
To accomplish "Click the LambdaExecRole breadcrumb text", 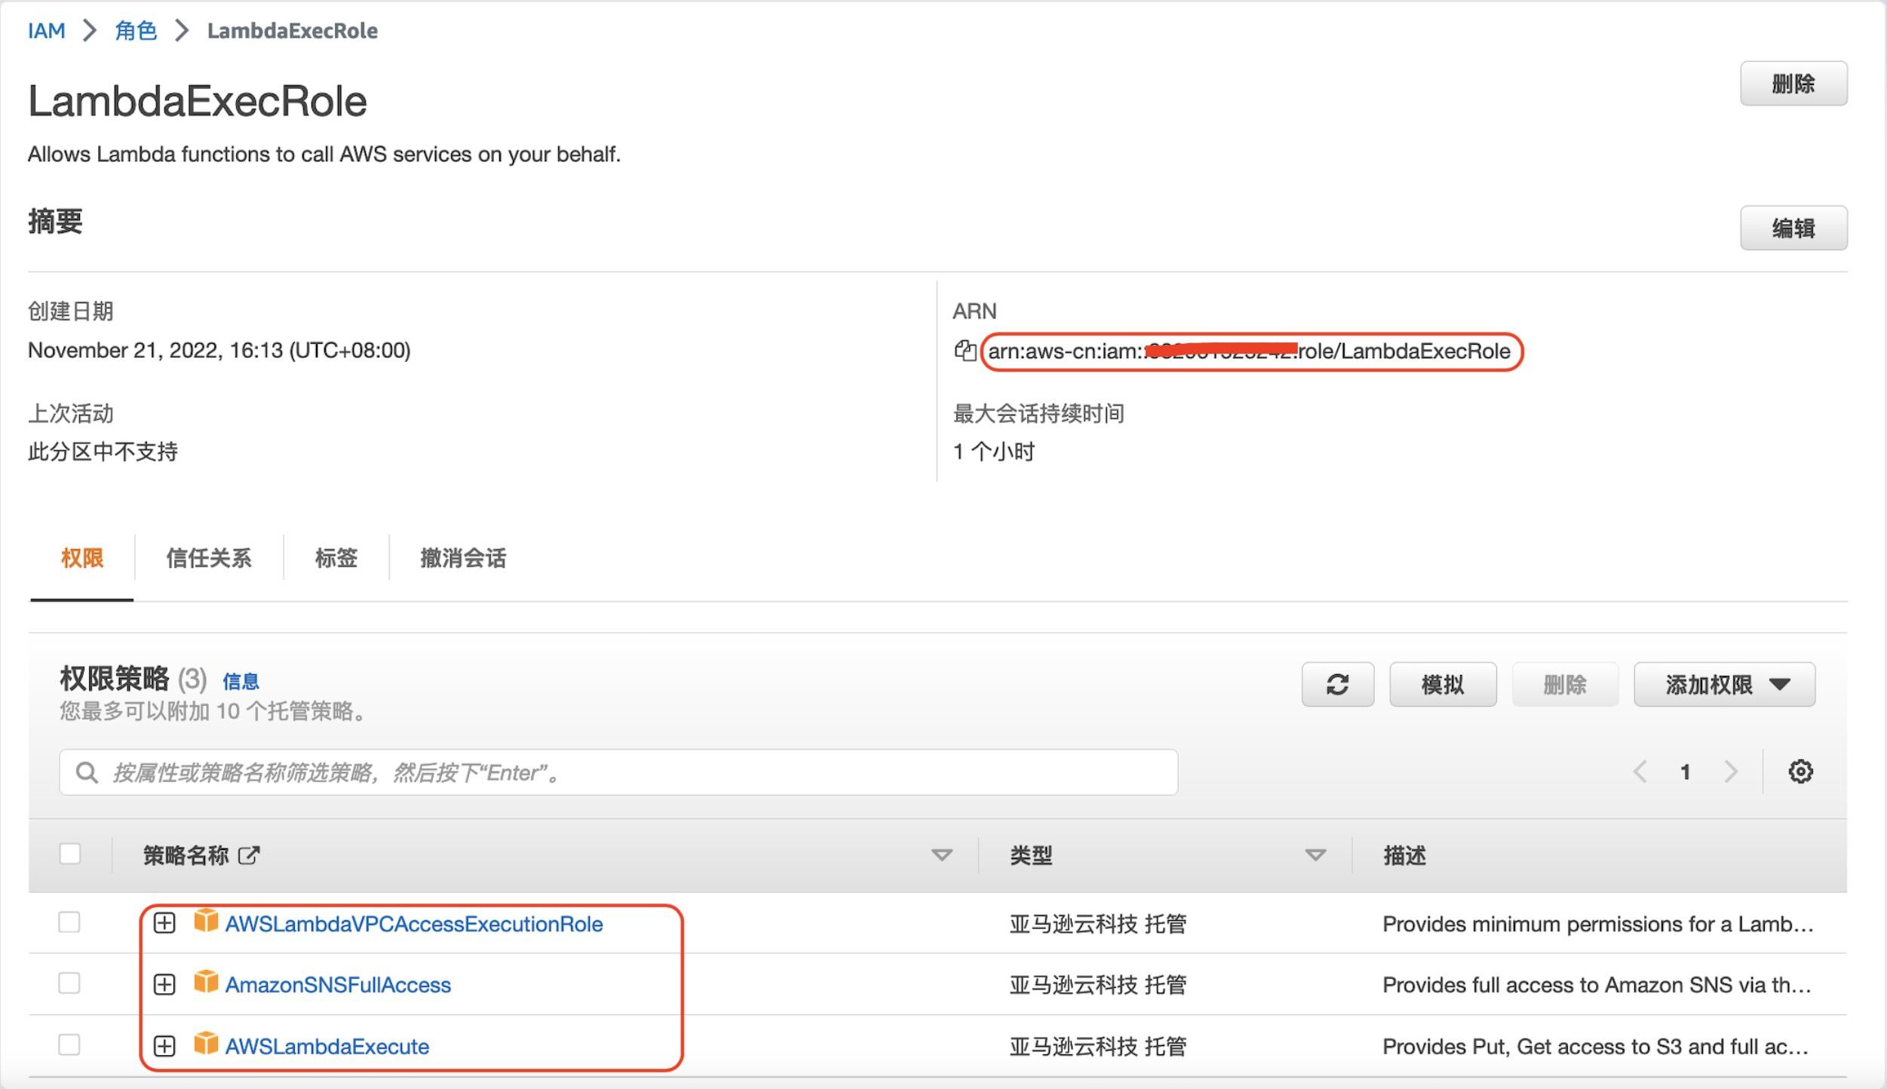I will point(293,31).
